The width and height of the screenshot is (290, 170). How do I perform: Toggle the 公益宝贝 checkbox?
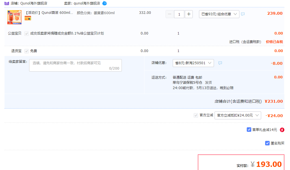pyautogui.click(x=27, y=33)
